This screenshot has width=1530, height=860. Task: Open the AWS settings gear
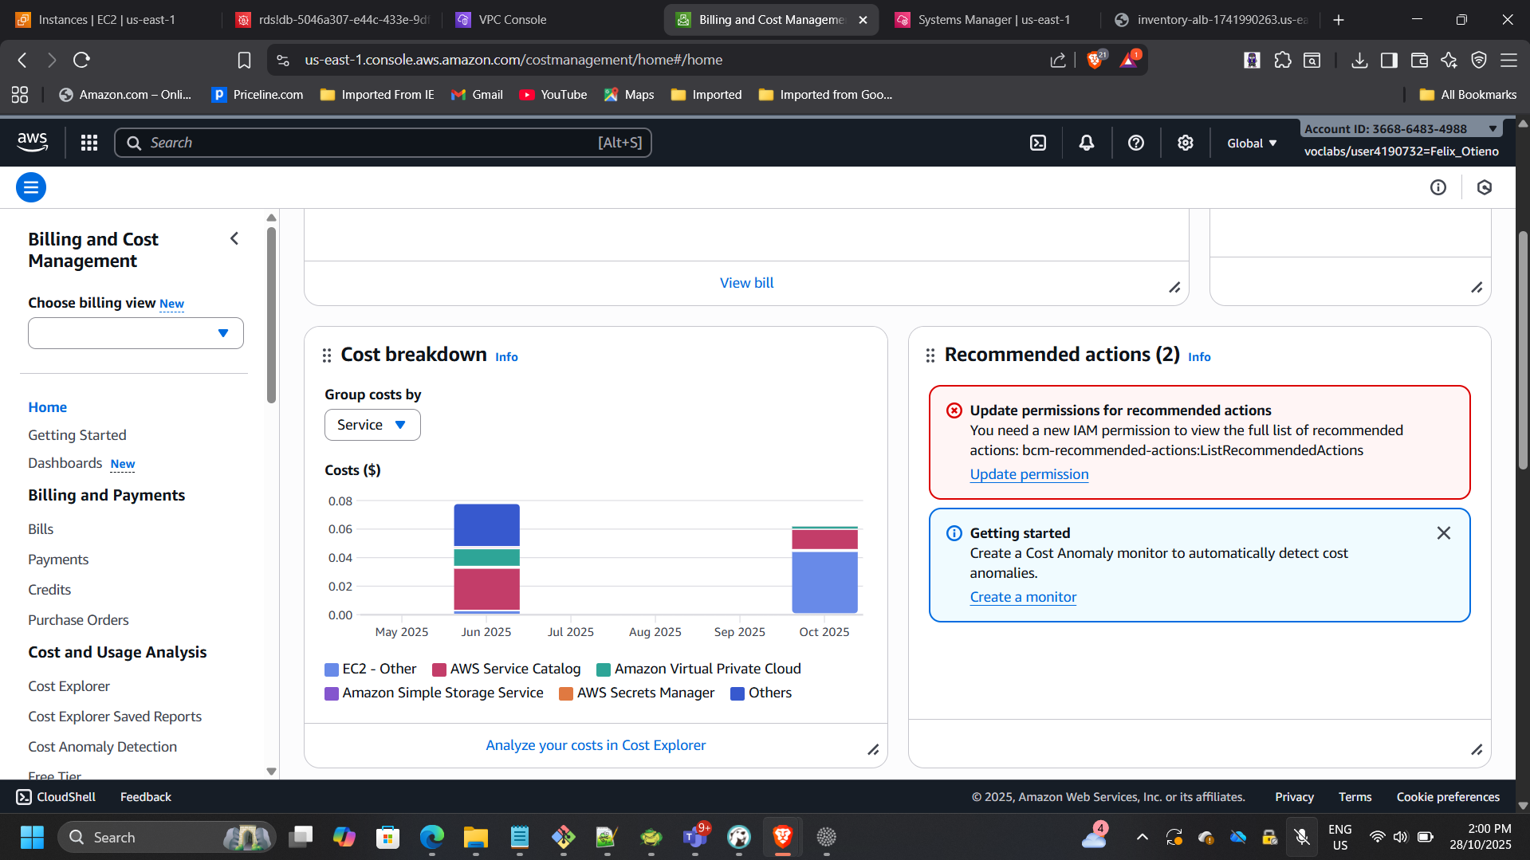click(1185, 142)
